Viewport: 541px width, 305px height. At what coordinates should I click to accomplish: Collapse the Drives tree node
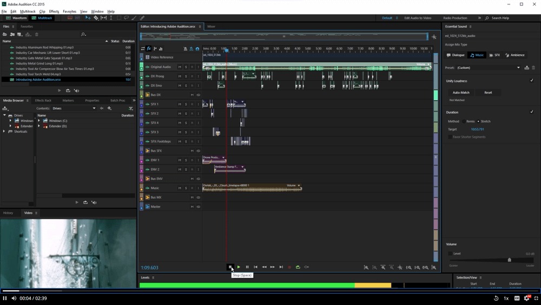pyautogui.click(x=4, y=115)
